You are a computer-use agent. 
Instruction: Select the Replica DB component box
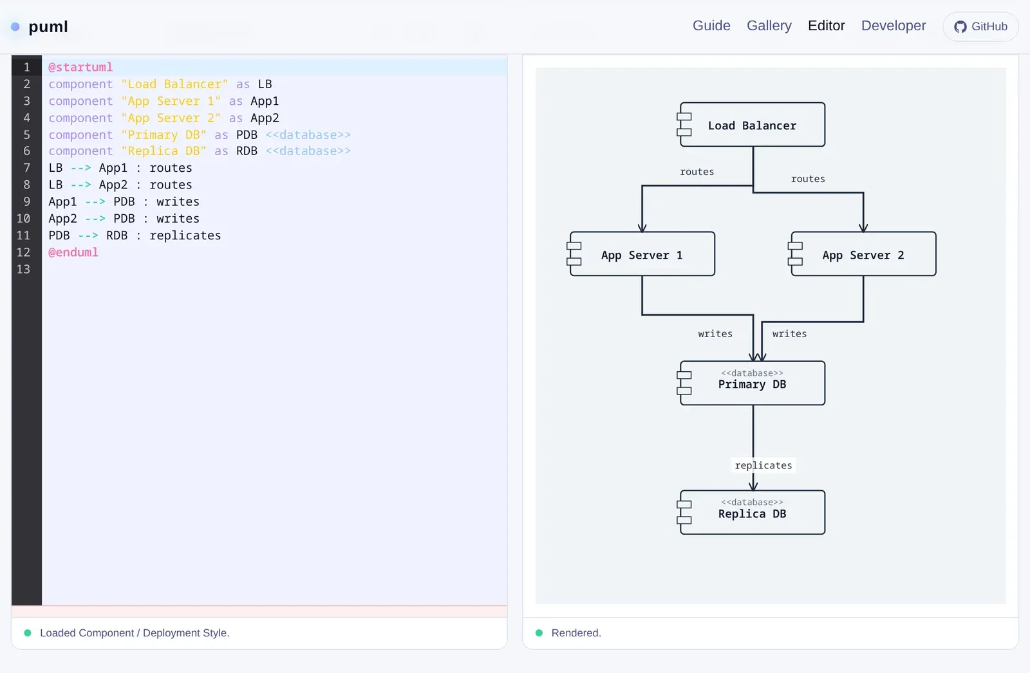coord(753,512)
